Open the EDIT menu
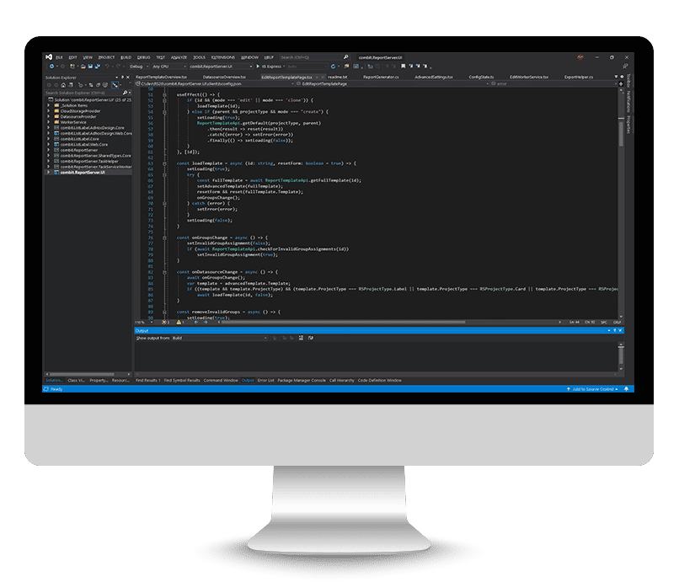Screen dimensions: 679x582 pyautogui.click(x=72, y=57)
